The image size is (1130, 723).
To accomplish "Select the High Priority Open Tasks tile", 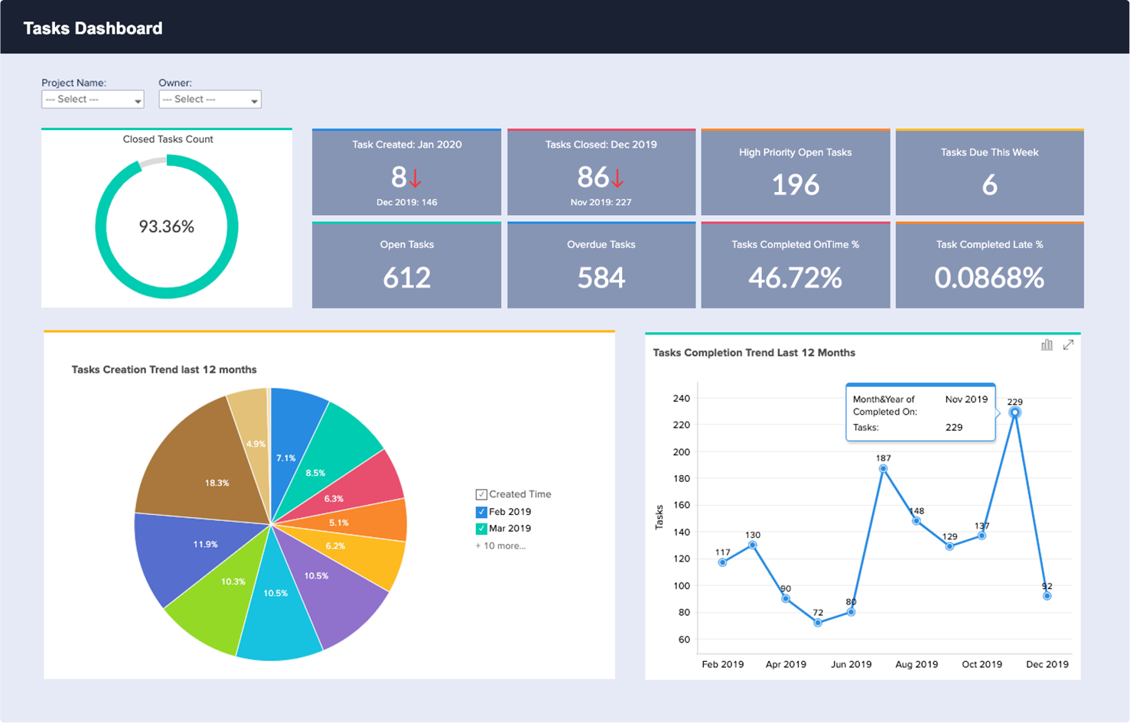I will 796,172.
